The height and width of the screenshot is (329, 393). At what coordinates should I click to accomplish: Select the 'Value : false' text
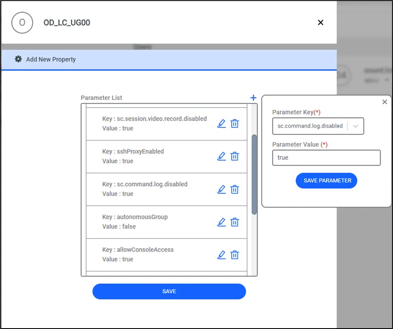pos(119,227)
